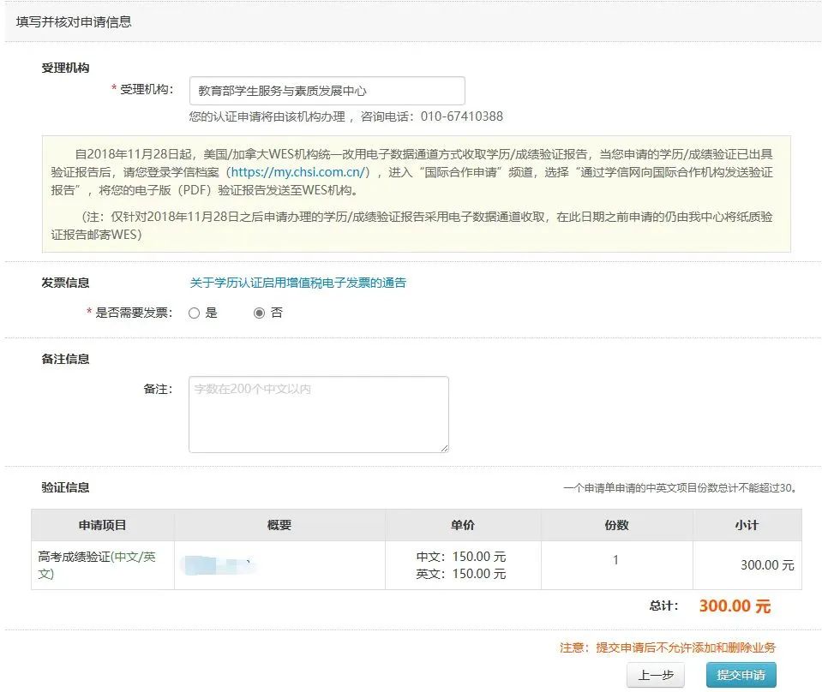The width and height of the screenshot is (822, 692).
Task: Click the 份数 column header
Action: [616, 525]
